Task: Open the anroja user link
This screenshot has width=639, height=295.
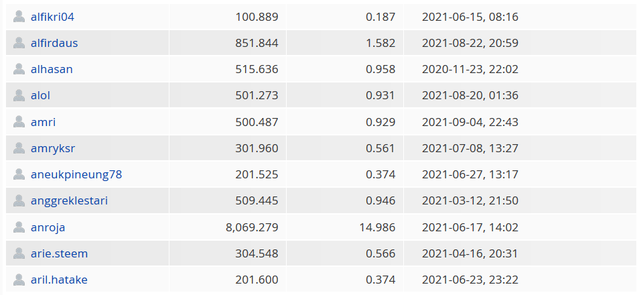Action: click(48, 227)
